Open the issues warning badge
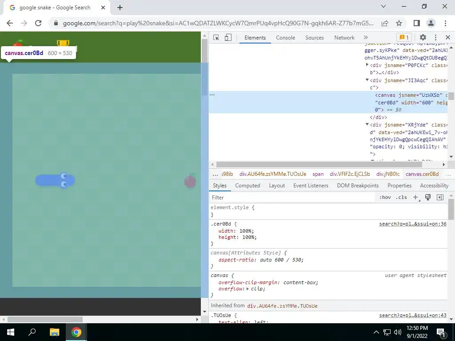Image resolution: width=455 pixels, height=341 pixels. [x=404, y=37]
